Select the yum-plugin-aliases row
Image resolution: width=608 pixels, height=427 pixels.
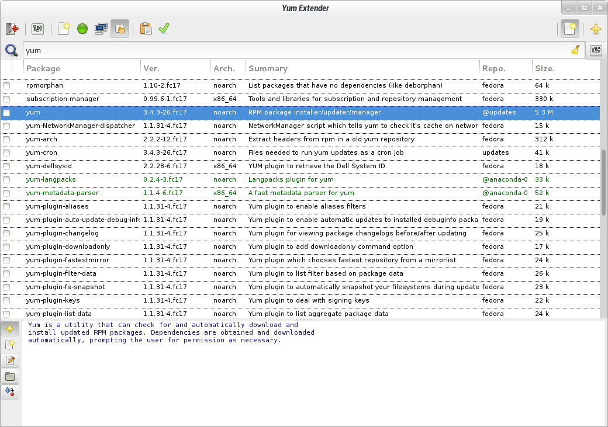[300, 207]
